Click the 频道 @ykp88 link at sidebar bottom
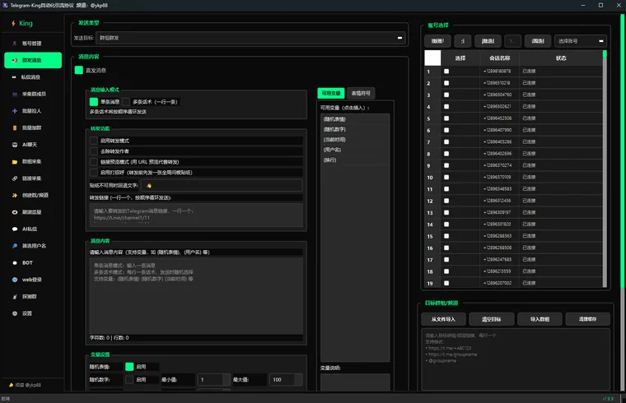 (x=28, y=385)
